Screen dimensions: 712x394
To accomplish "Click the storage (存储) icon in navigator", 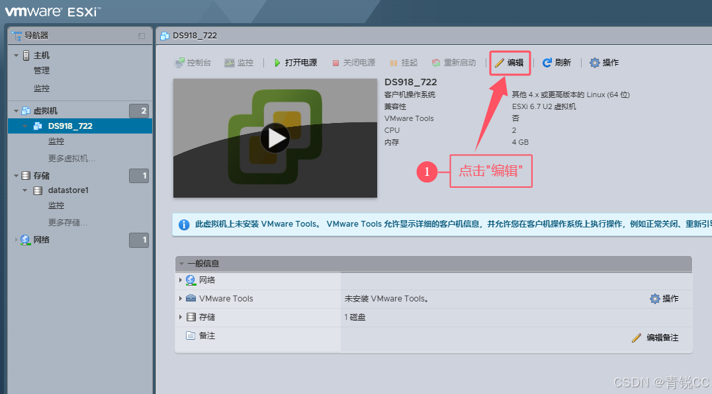I will [26, 175].
